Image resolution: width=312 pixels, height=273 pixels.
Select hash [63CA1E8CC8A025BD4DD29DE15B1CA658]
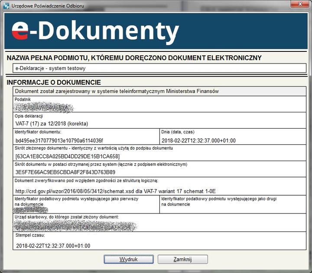click(x=68, y=156)
